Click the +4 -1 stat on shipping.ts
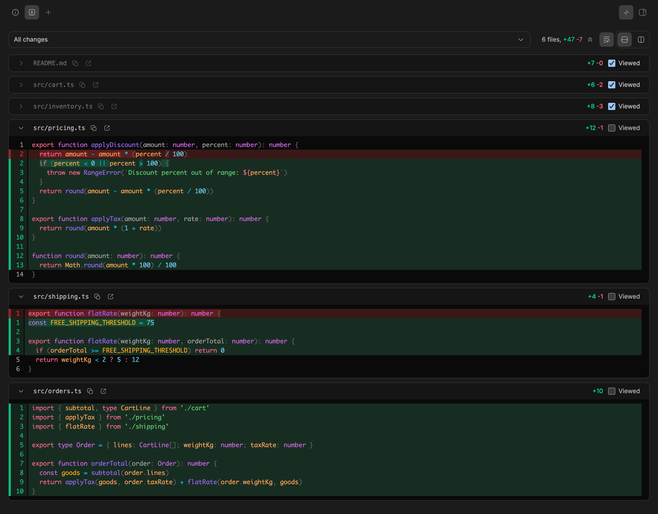658x514 pixels. 595,297
